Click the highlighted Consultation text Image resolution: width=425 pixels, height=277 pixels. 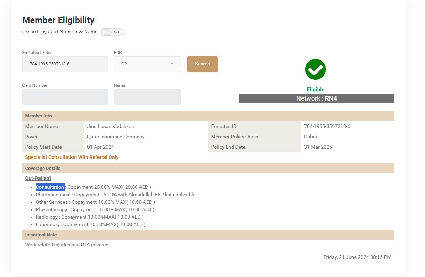click(x=50, y=187)
